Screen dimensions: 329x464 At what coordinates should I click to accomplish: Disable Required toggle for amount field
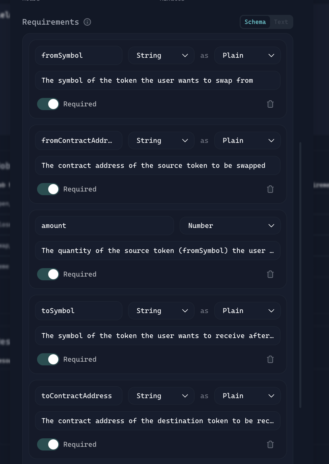point(48,274)
